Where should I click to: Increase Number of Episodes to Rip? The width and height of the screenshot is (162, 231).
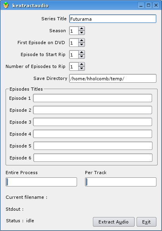pos(81,64)
